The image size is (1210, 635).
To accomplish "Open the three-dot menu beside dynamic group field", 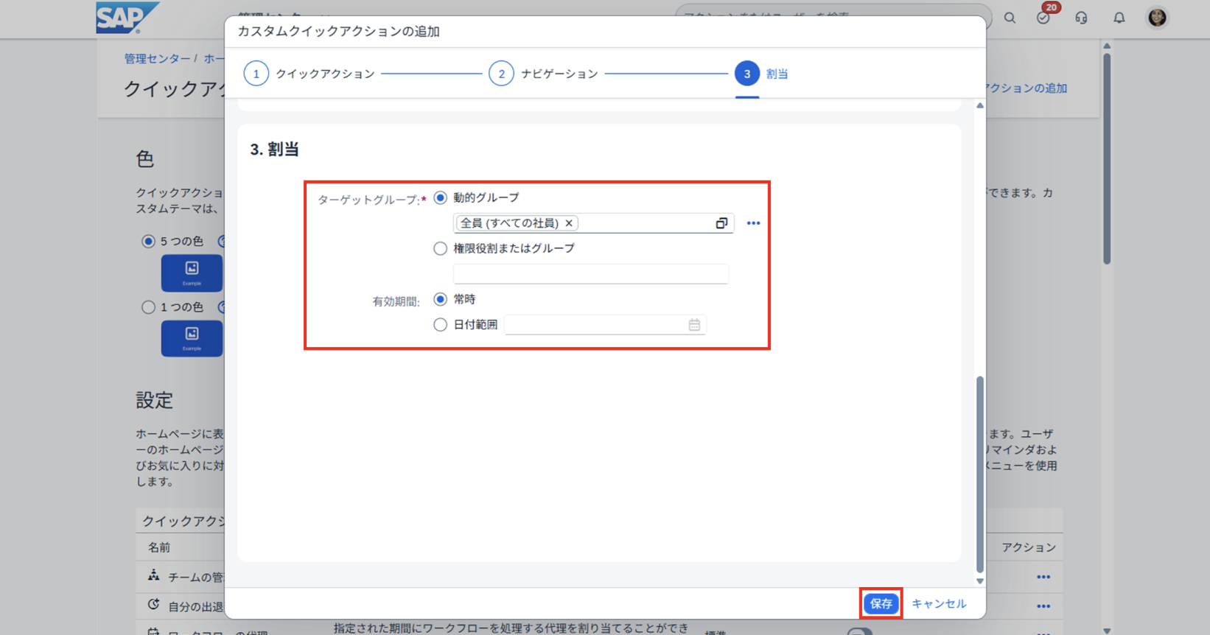I will point(753,223).
